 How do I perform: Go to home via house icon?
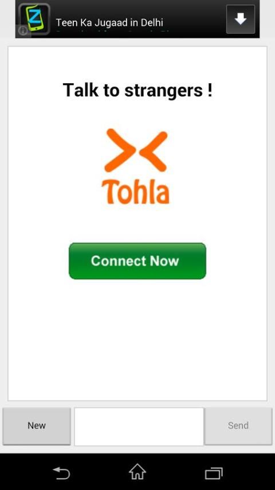click(x=137, y=472)
